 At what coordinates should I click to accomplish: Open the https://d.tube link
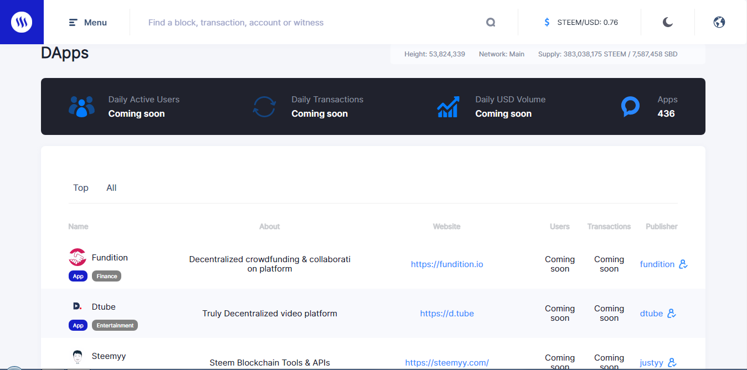[x=447, y=314]
